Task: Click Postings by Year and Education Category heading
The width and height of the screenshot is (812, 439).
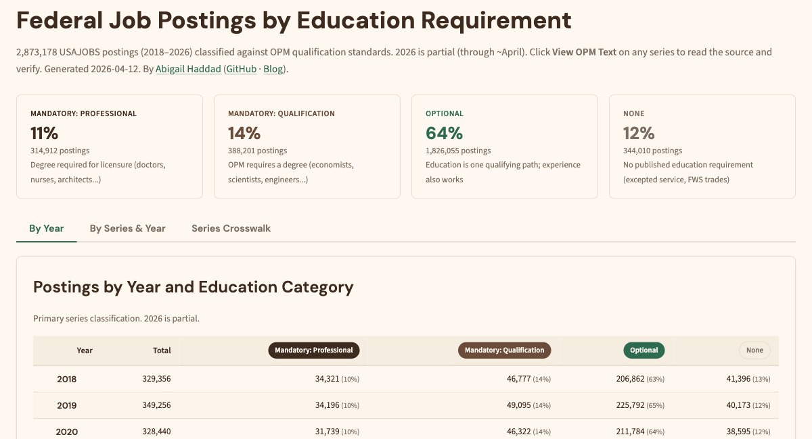Action: [x=194, y=287]
